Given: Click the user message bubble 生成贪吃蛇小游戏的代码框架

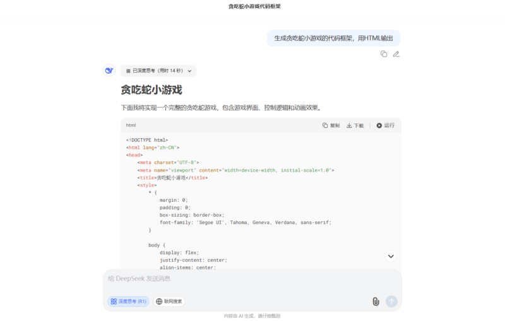Looking at the screenshot, I should (x=333, y=38).
